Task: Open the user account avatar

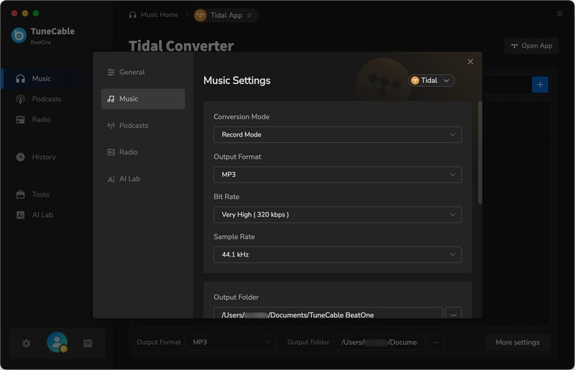Action: [x=57, y=342]
